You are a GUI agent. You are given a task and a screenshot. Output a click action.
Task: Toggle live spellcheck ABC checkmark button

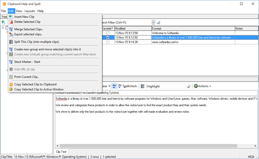114,86
